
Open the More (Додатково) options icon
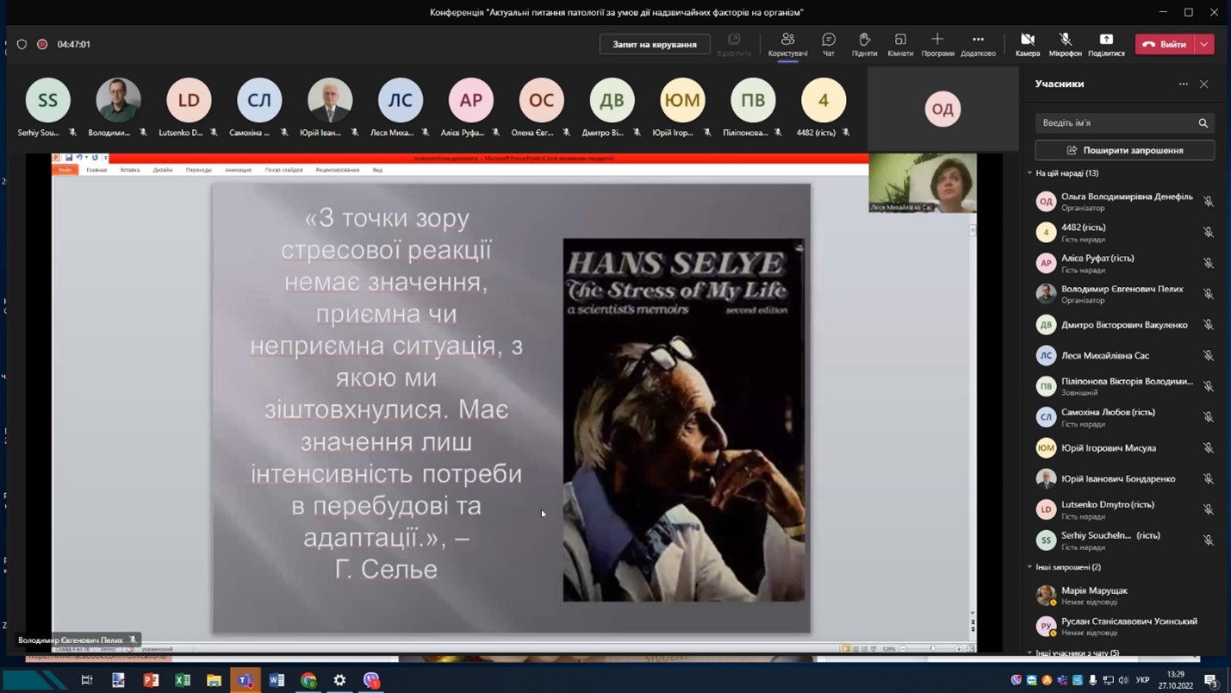tap(978, 40)
